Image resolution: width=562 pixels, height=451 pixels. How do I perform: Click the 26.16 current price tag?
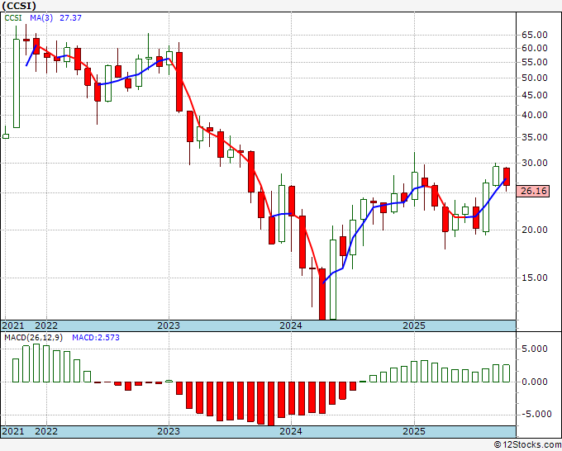tap(533, 191)
